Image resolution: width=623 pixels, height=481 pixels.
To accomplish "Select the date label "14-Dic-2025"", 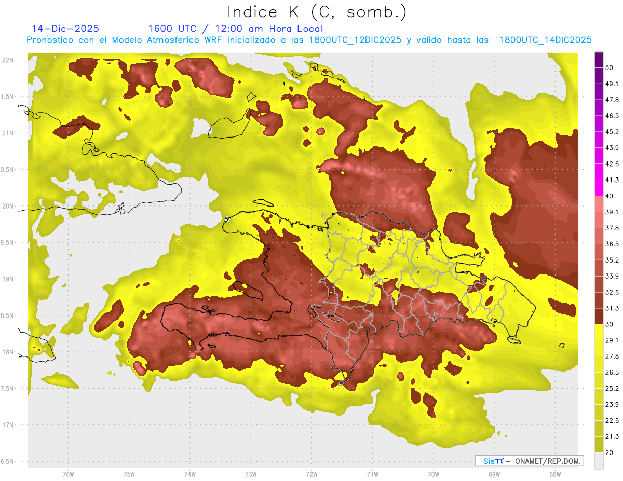I will tap(65, 29).
